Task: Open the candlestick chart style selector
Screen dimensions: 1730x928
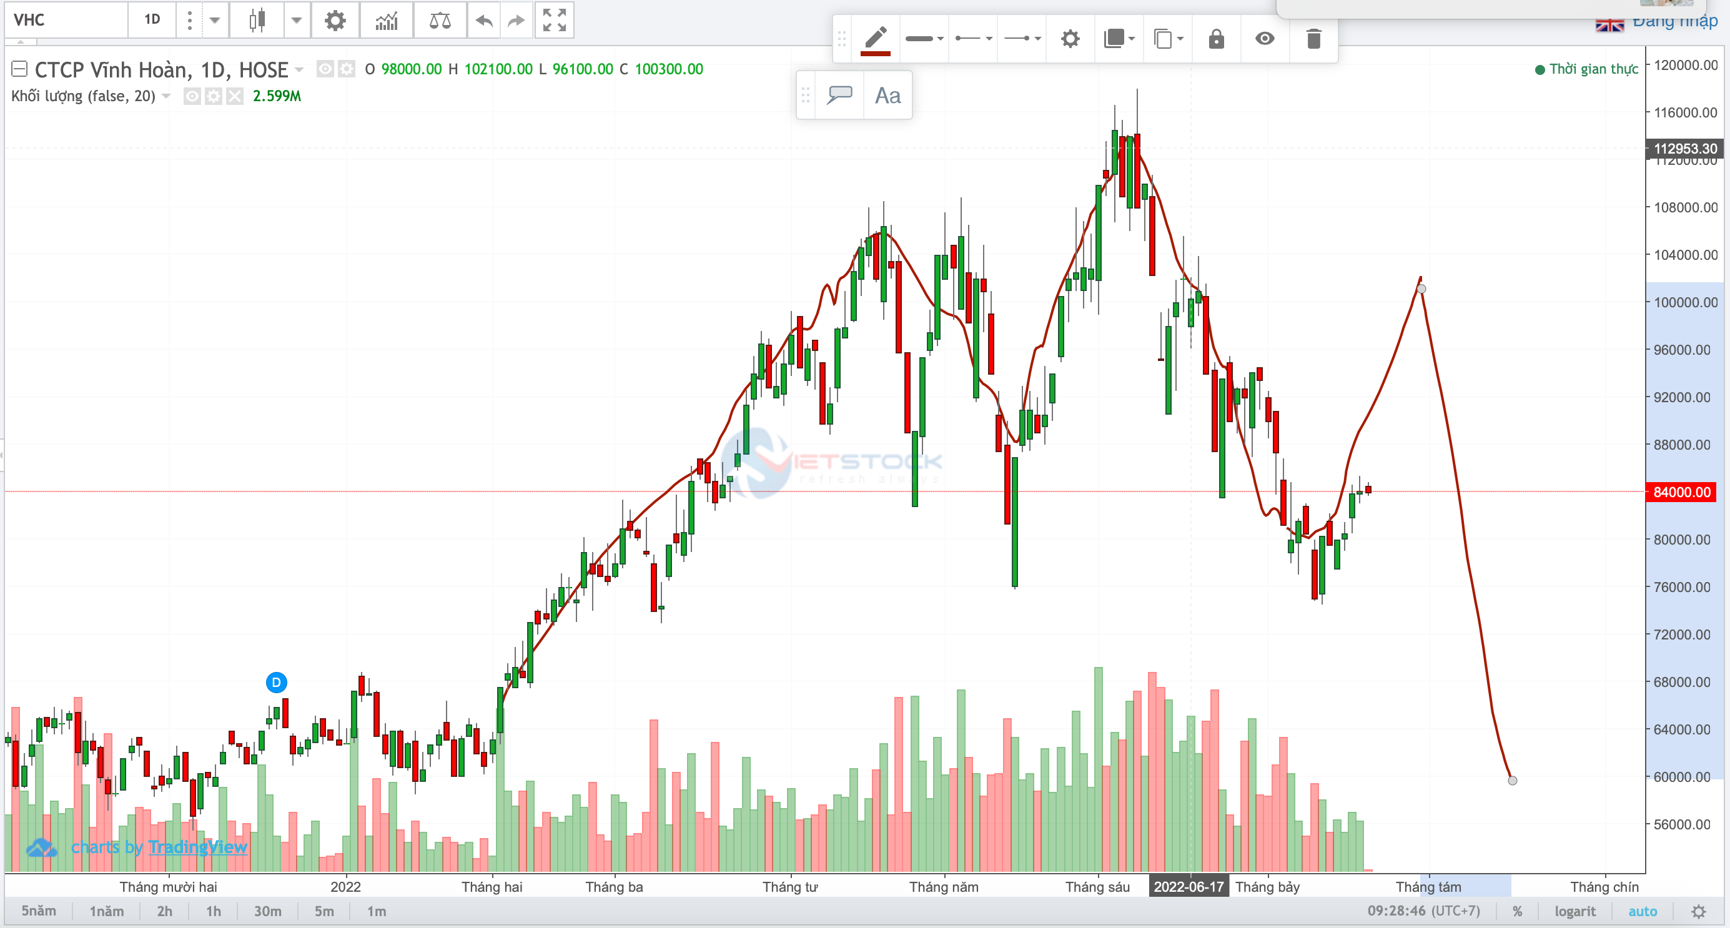Action: (257, 20)
